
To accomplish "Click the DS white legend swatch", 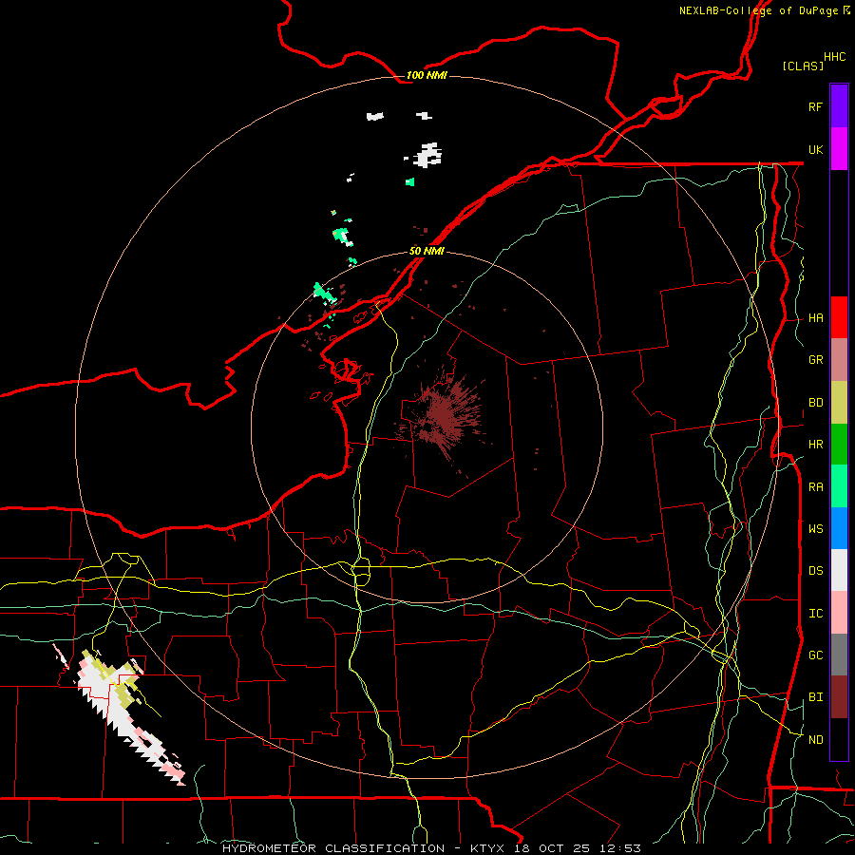I will pos(839,570).
